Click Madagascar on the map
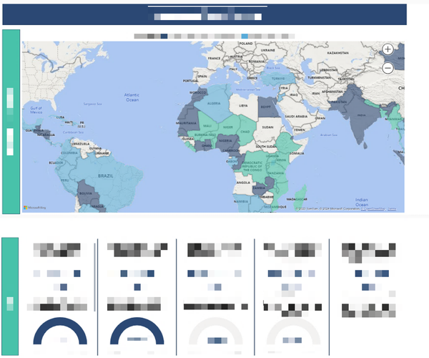The image size is (429, 358). [x=292, y=195]
